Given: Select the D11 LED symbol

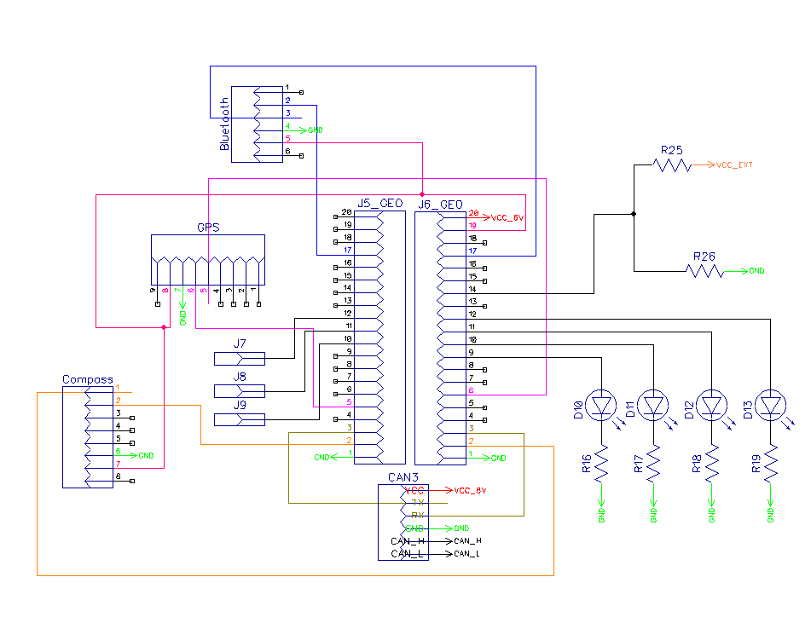Looking at the screenshot, I should [x=653, y=405].
